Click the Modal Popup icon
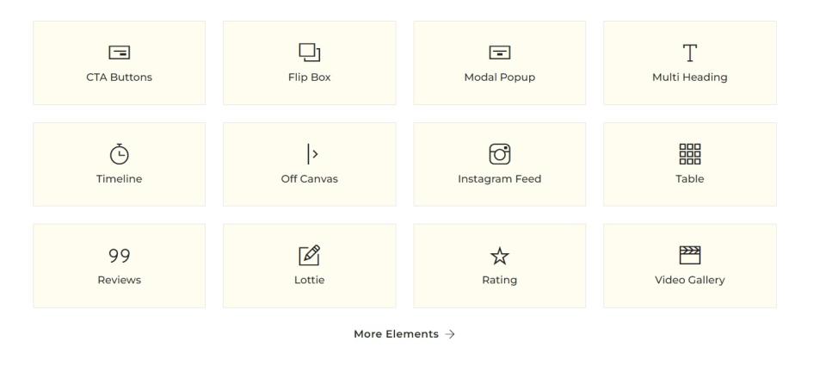Screen dimensions: 826x391 [x=499, y=53]
